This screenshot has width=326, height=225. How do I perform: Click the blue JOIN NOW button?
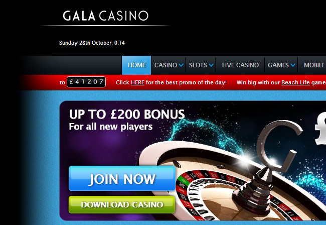[122, 178]
